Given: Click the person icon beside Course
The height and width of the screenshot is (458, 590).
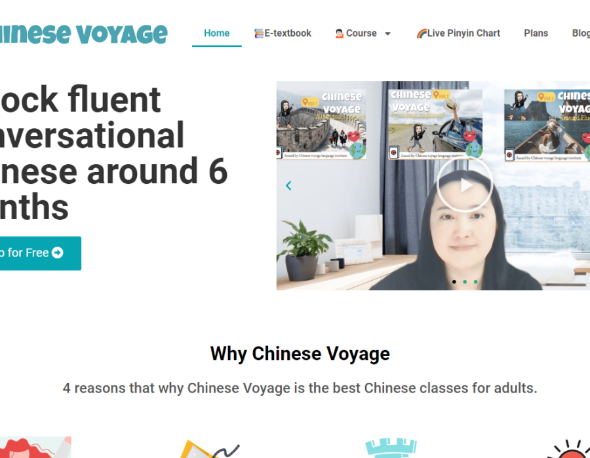Looking at the screenshot, I should tap(340, 33).
